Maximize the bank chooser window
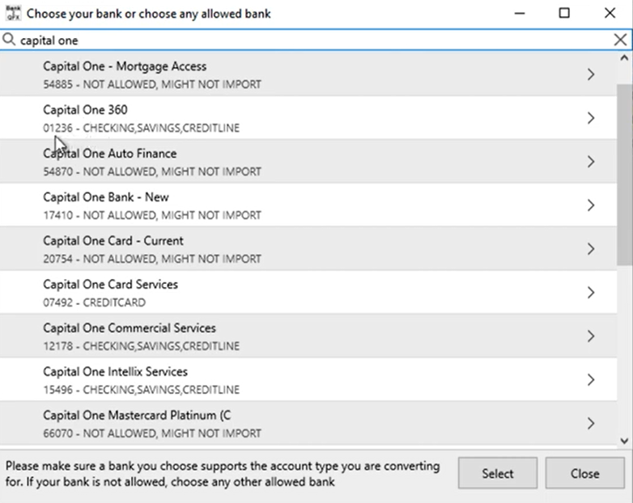The image size is (633, 503). [x=564, y=13]
